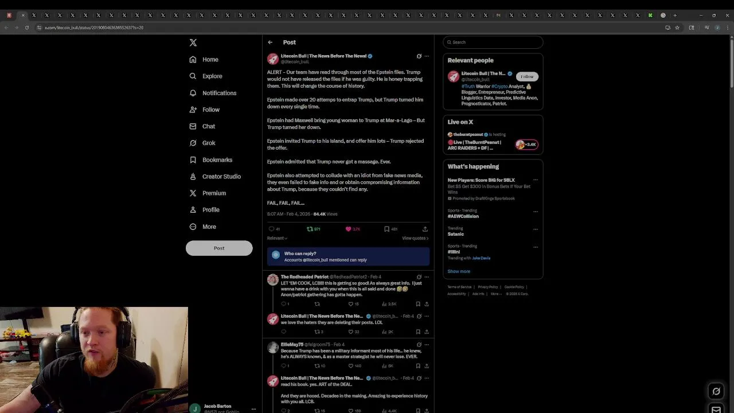734x413 pixels.
Task: Open Privacy Policy footer link
Action: tap(488, 287)
